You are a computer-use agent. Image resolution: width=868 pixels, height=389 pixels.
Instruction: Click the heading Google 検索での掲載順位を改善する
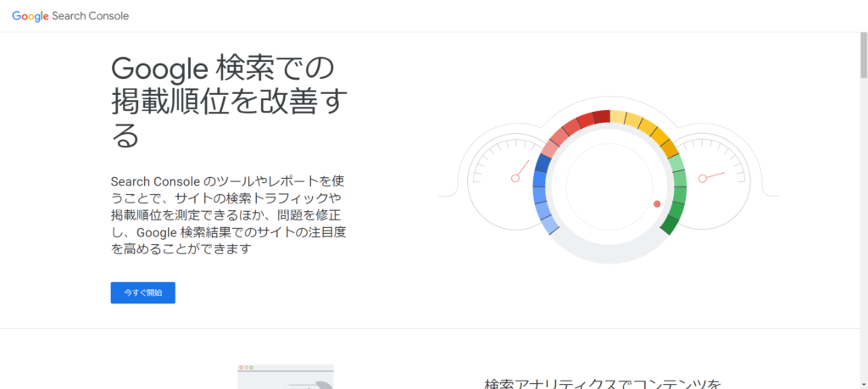(x=229, y=103)
